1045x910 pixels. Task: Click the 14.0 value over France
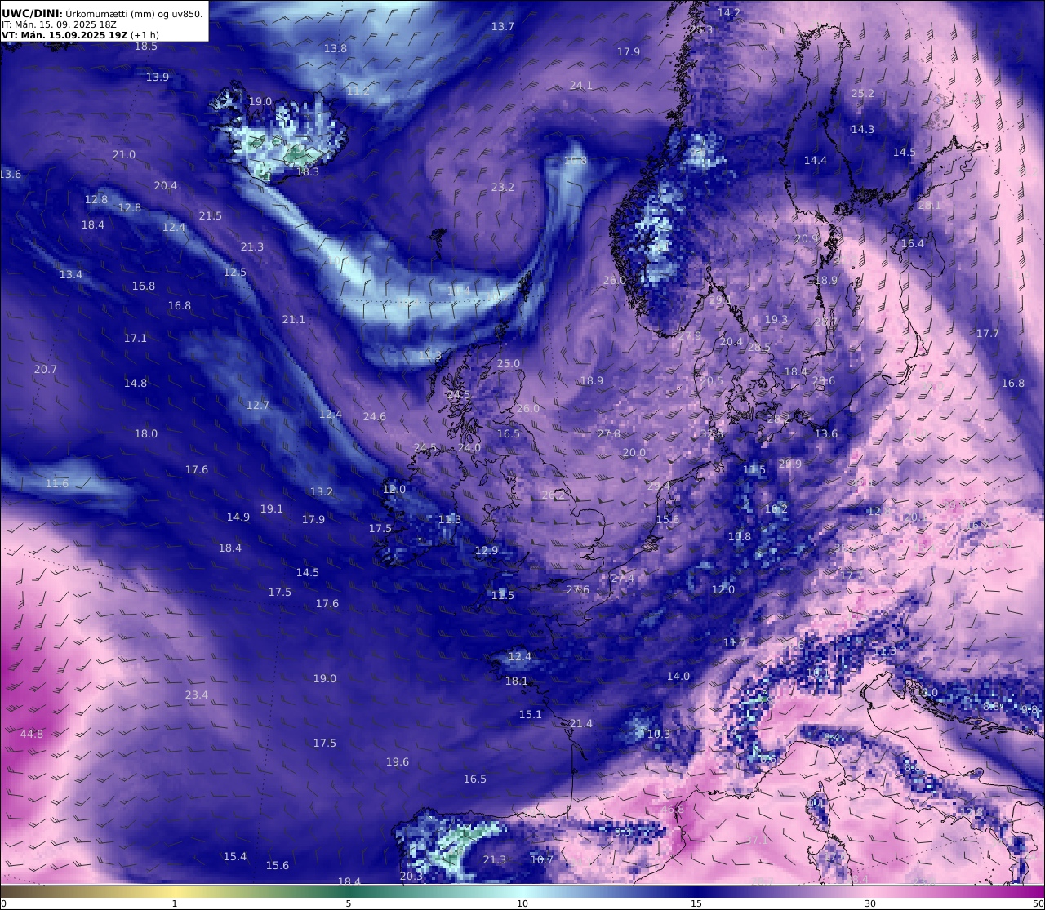(678, 676)
